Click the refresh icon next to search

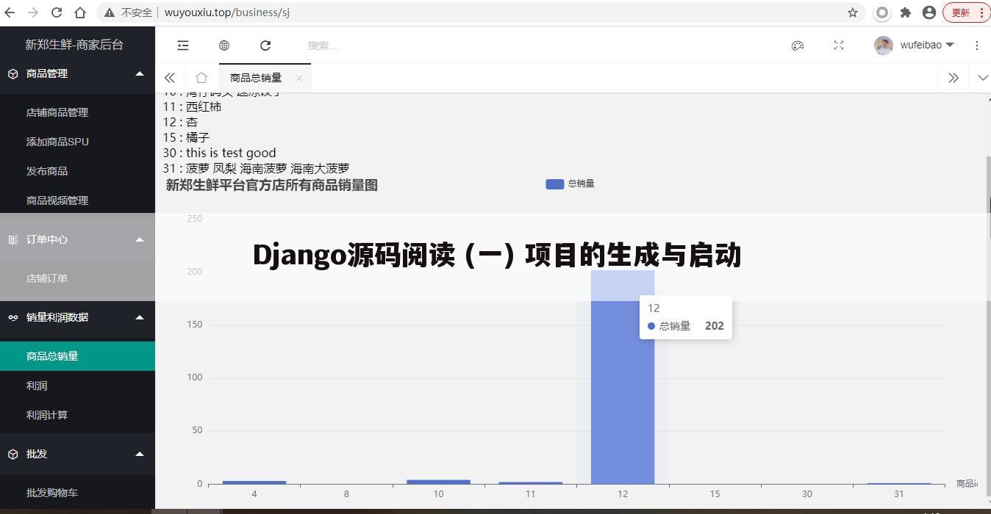(265, 45)
